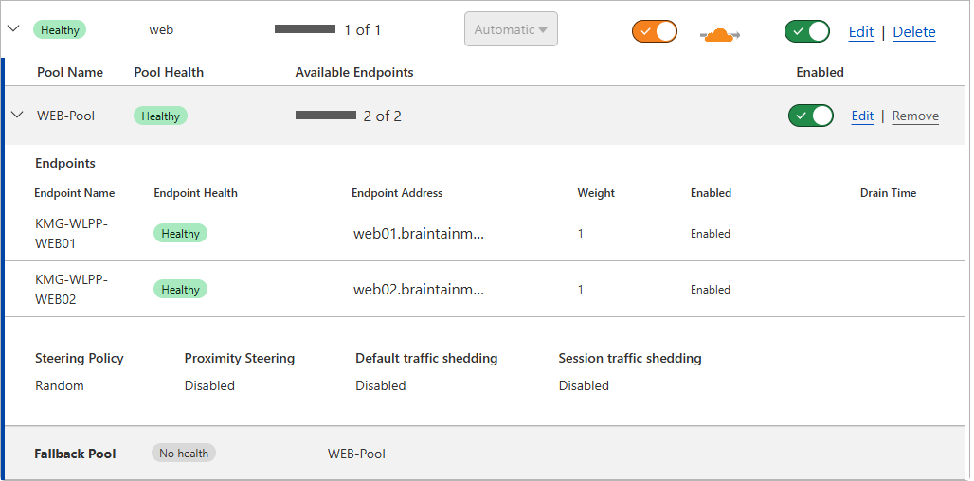The width and height of the screenshot is (974, 481).
Task: Disable the web load balancer toggle
Action: (x=807, y=31)
